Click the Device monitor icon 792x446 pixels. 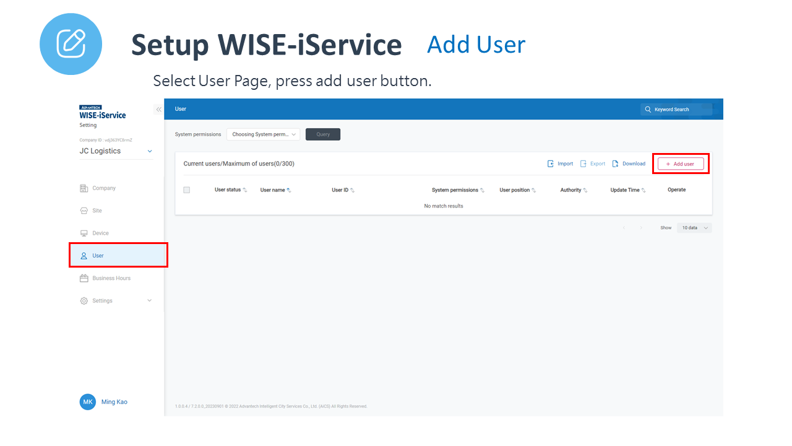[84, 234]
